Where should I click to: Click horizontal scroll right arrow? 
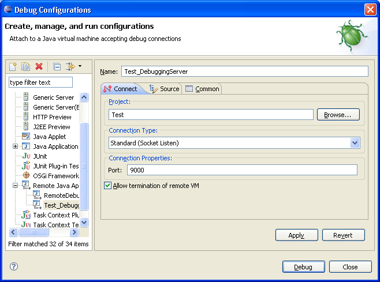(74, 232)
